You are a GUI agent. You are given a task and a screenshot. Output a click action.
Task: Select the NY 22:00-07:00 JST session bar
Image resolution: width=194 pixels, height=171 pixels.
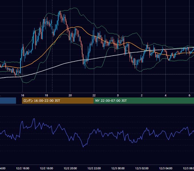(x=144, y=101)
